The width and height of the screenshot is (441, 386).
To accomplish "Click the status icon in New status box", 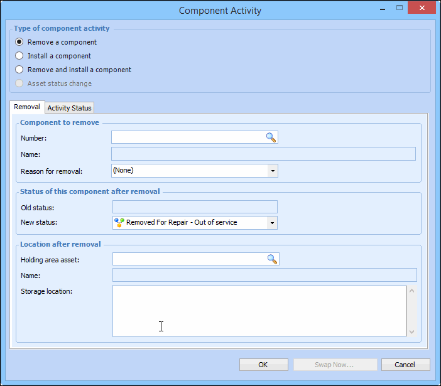I will 119,222.
